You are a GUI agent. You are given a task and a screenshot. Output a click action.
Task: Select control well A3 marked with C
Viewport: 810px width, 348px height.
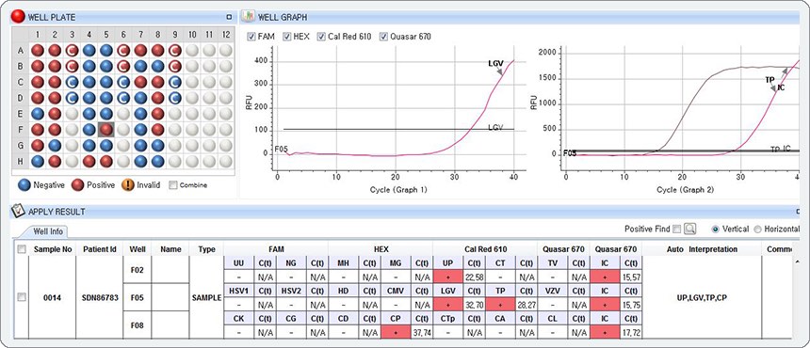(72, 50)
